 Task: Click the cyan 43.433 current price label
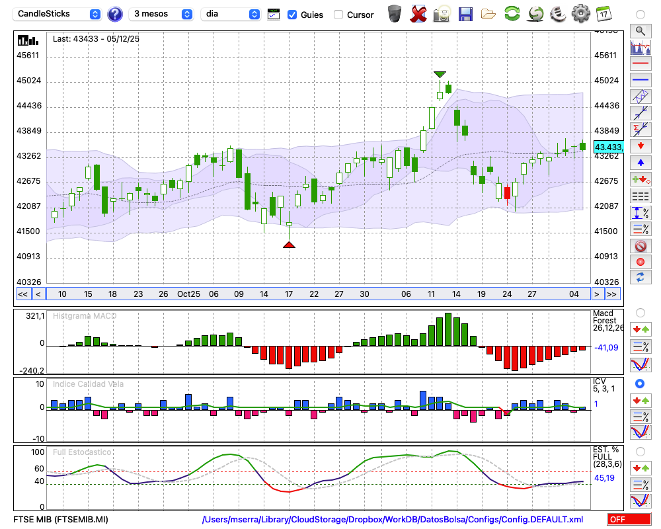point(608,147)
